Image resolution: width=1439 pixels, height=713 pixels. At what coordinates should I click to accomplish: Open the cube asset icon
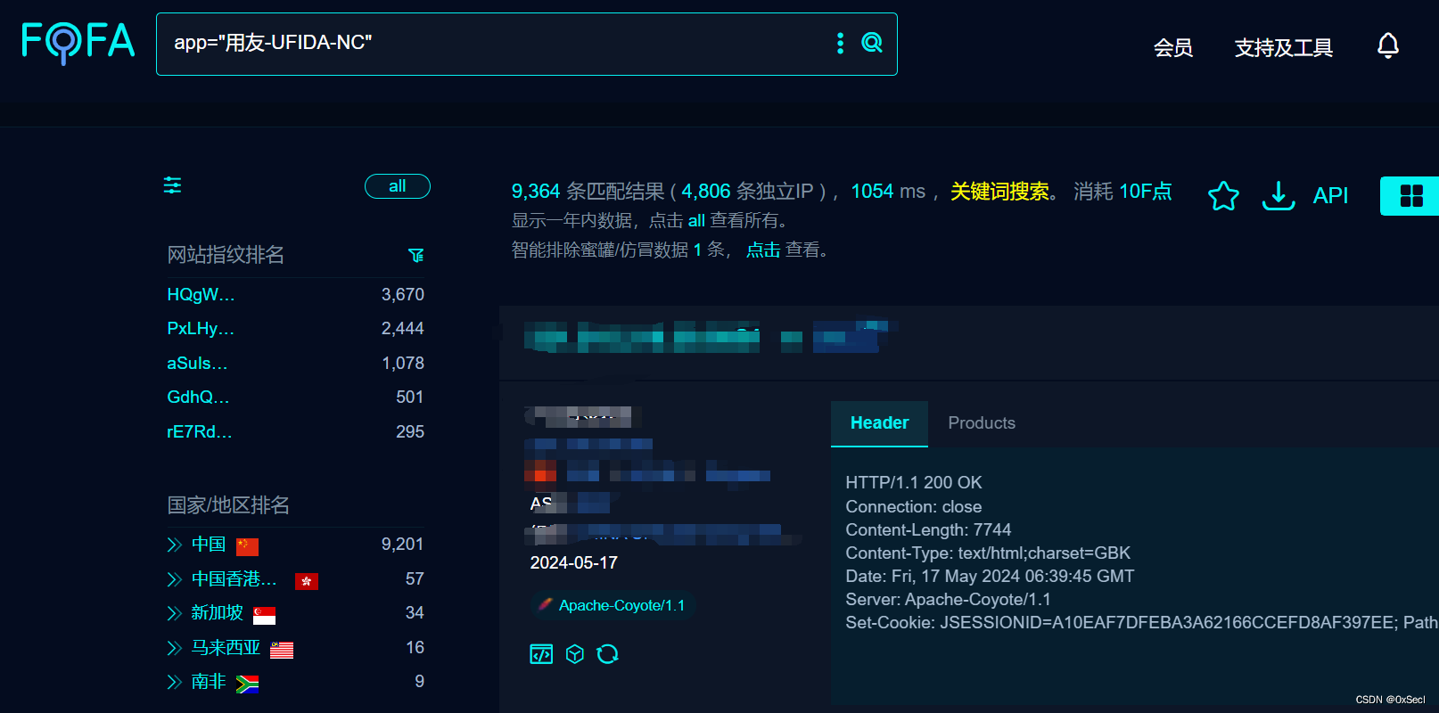tap(575, 654)
